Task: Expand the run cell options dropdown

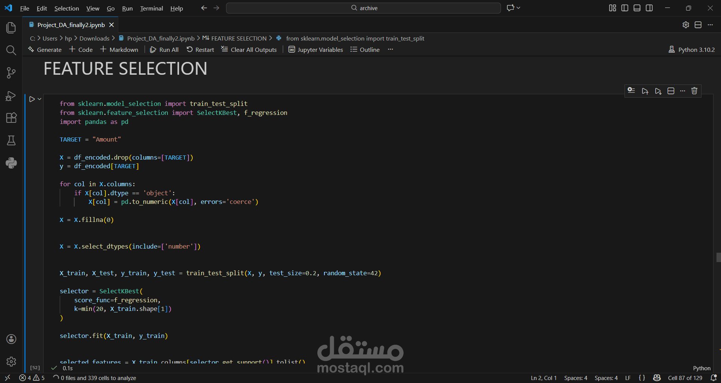Action: (39, 99)
